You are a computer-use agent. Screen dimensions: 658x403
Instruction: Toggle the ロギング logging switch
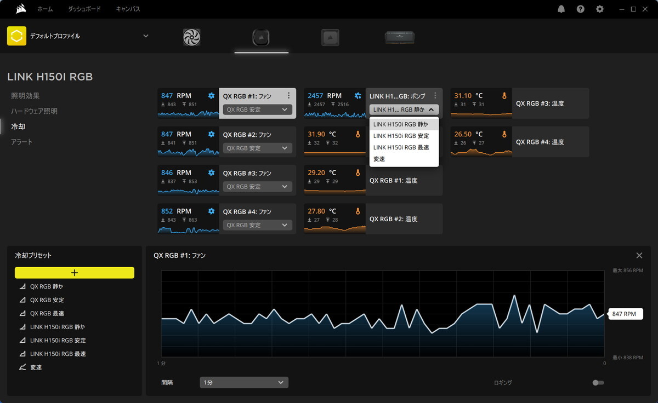(598, 383)
